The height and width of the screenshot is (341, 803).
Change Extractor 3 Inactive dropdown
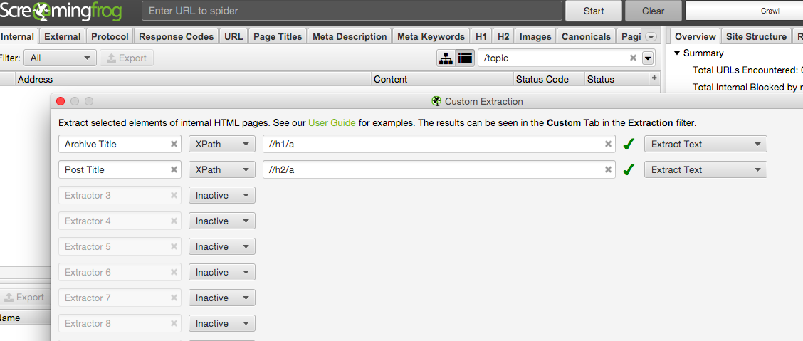(x=221, y=195)
